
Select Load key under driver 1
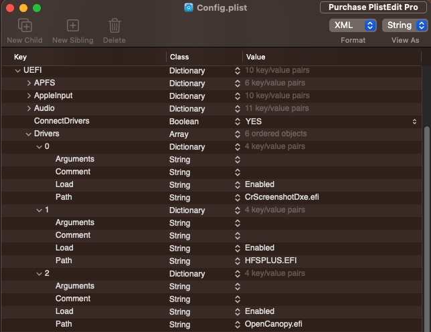point(64,247)
